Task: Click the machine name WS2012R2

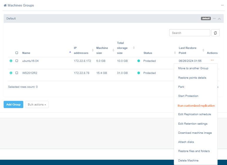Action: 30,73
